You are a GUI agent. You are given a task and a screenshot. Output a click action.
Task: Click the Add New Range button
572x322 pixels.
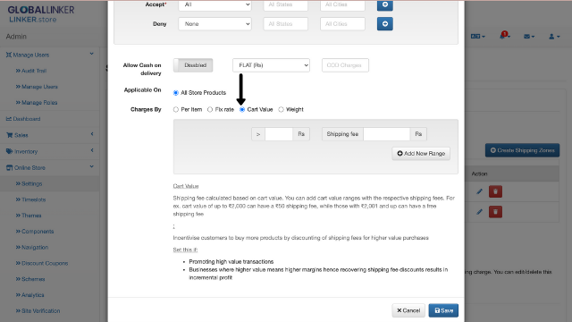click(421, 153)
